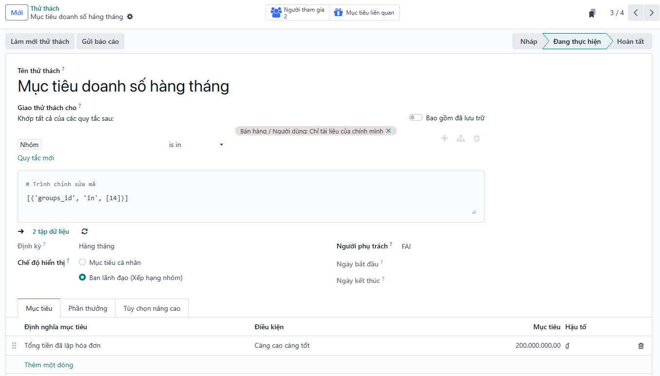The image size is (660, 376).
Task: Set status to Đang thực hiện
Action: click(577, 41)
